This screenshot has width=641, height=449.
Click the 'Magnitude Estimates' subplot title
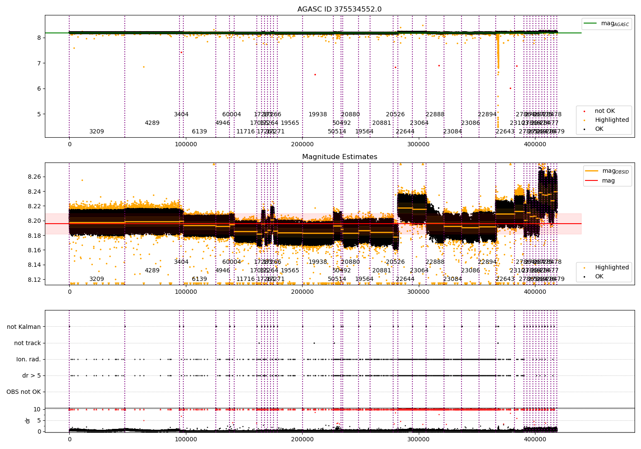(339, 157)
